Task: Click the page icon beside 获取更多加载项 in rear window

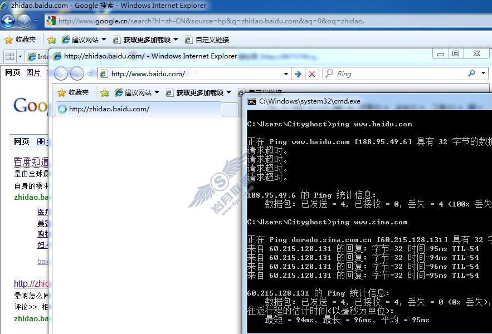Action: point(116,40)
